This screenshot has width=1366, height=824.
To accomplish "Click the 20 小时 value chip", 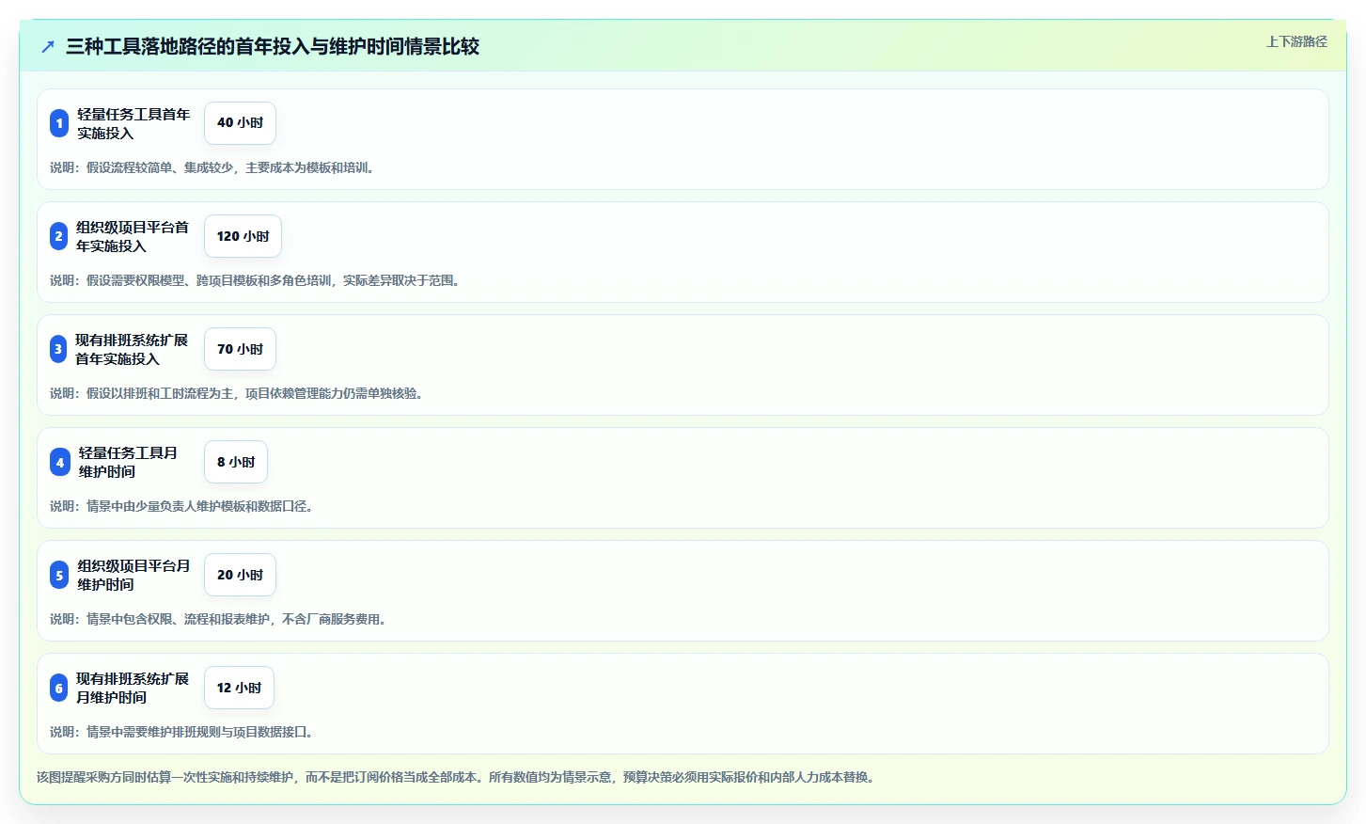I will click(x=240, y=575).
